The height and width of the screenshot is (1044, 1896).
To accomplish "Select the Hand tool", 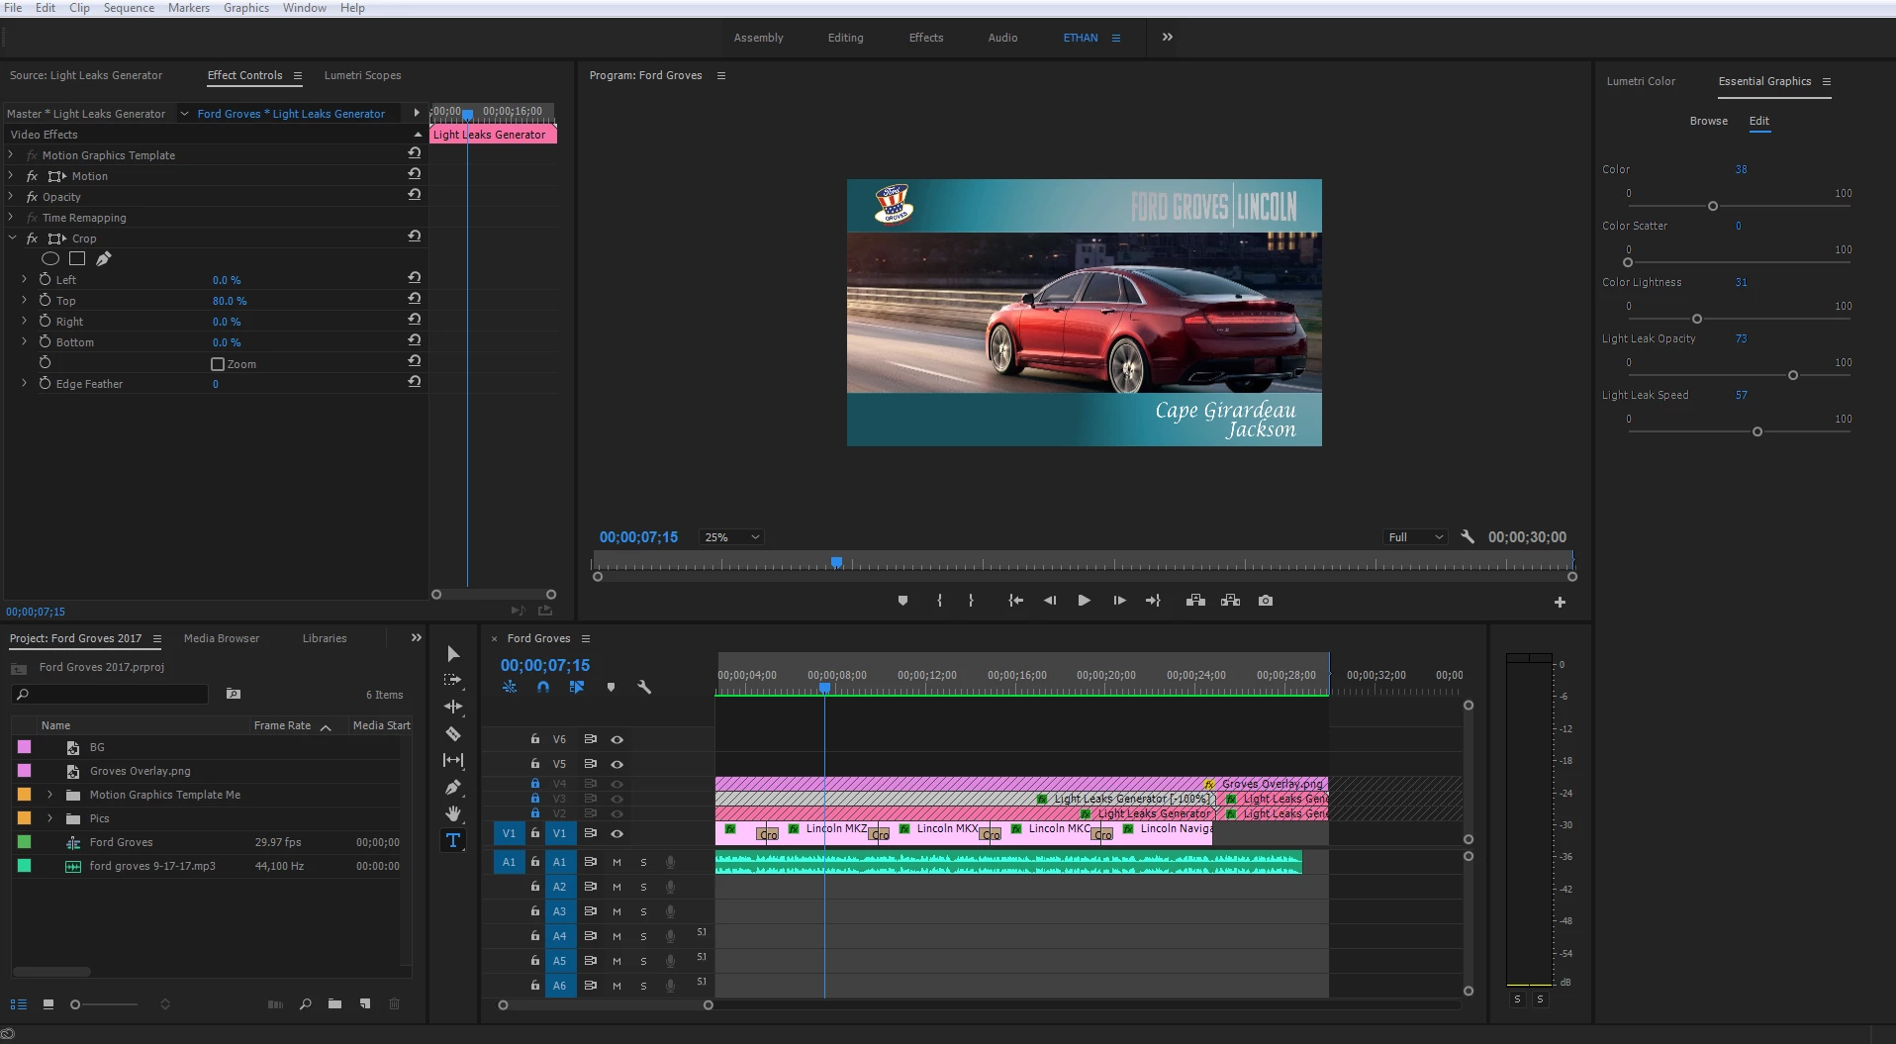I will tap(453, 813).
